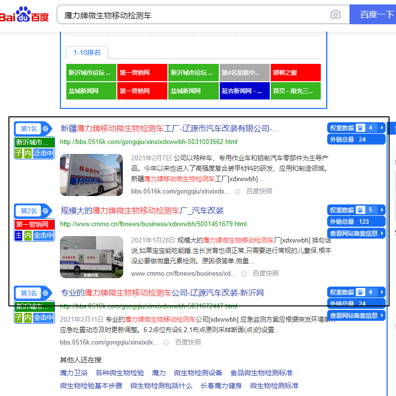The width and height of the screenshot is (396, 396).
Task: Click red 邯郸之窗 ranking tile
Action: click(x=296, y=72)
